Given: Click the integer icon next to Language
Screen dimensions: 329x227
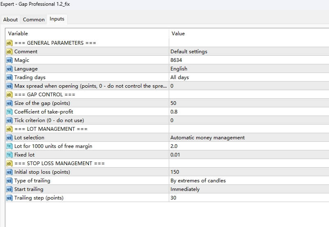Looking at the screenshot, I should tap(9, 69).
